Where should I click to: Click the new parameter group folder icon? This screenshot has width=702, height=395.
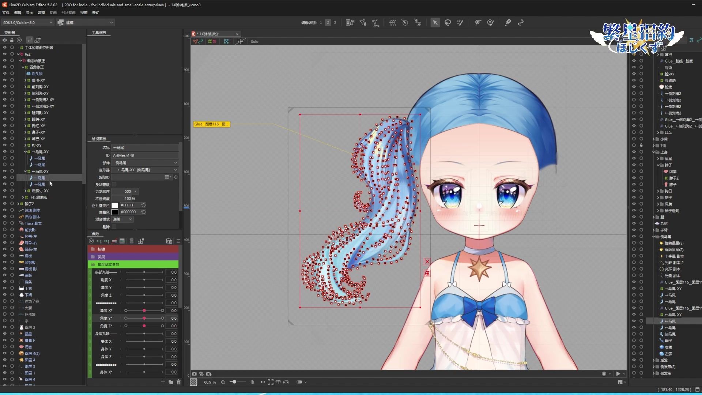tap(171, 382)
